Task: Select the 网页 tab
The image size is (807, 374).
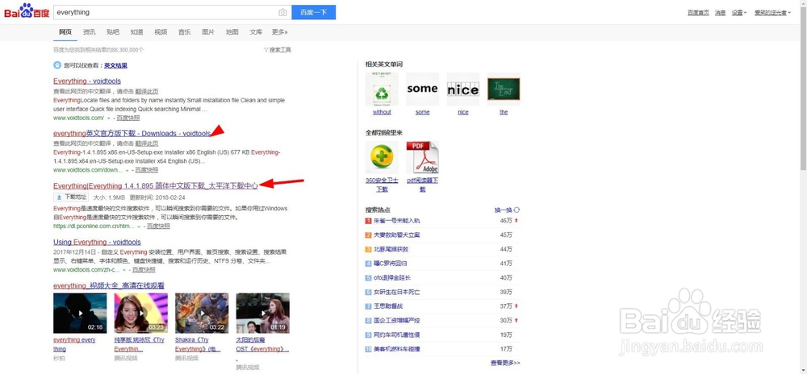Action: coord(65,32)
